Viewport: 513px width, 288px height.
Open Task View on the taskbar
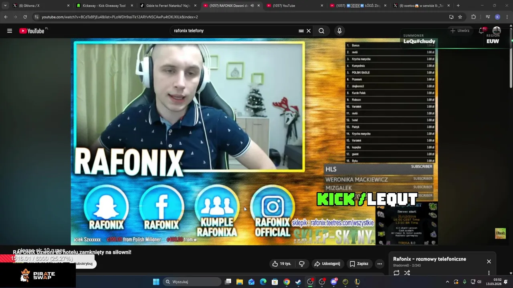pyautogui.click(x=228, y=282)
